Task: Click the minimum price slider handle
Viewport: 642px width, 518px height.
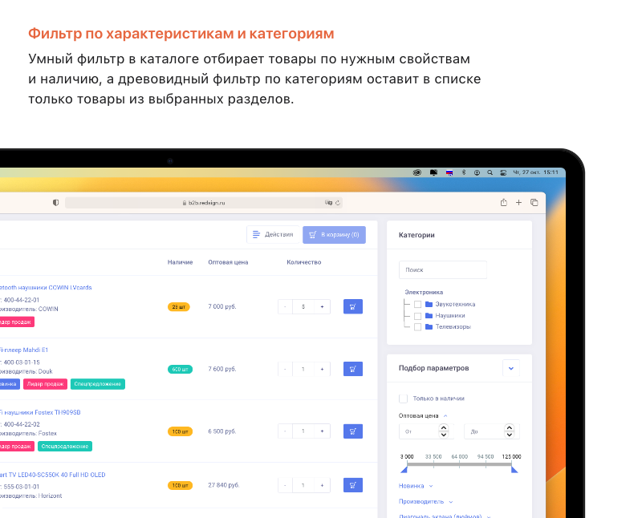Action: tap(404, 469)
